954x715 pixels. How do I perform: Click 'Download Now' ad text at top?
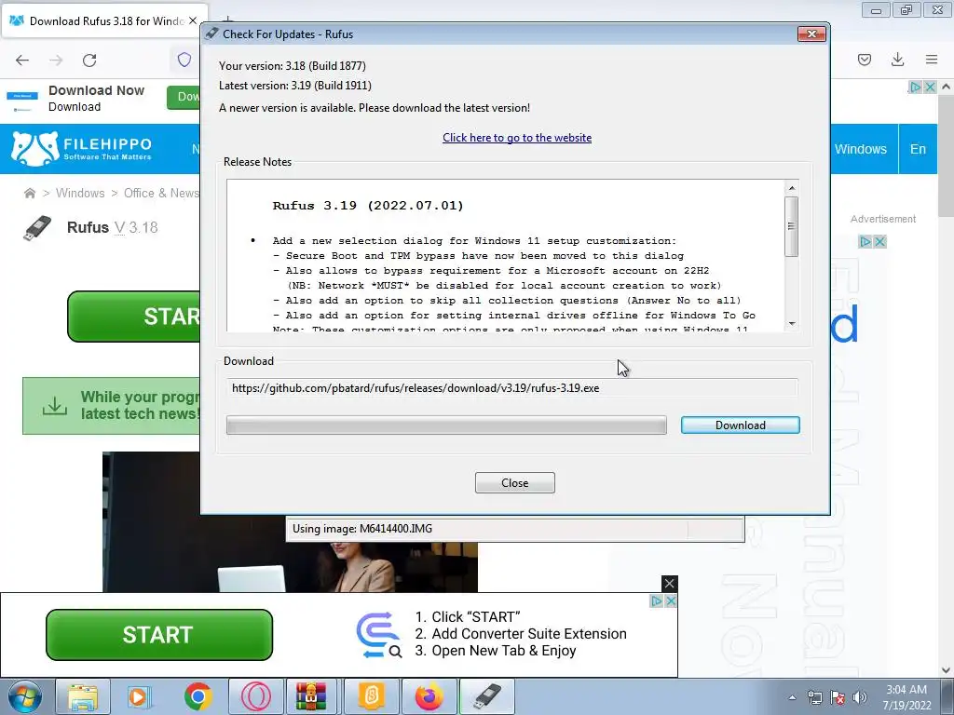96,90
